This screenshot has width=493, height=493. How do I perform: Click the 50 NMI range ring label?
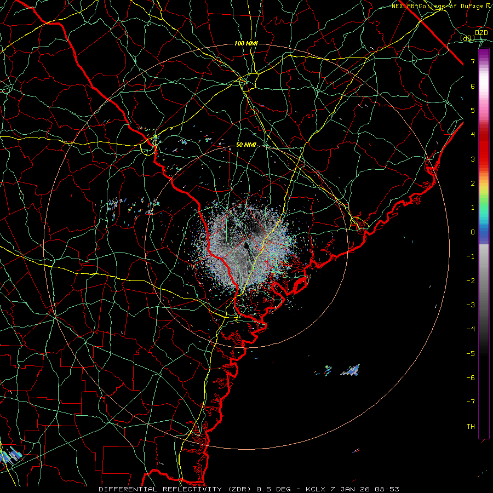(246, 145)
